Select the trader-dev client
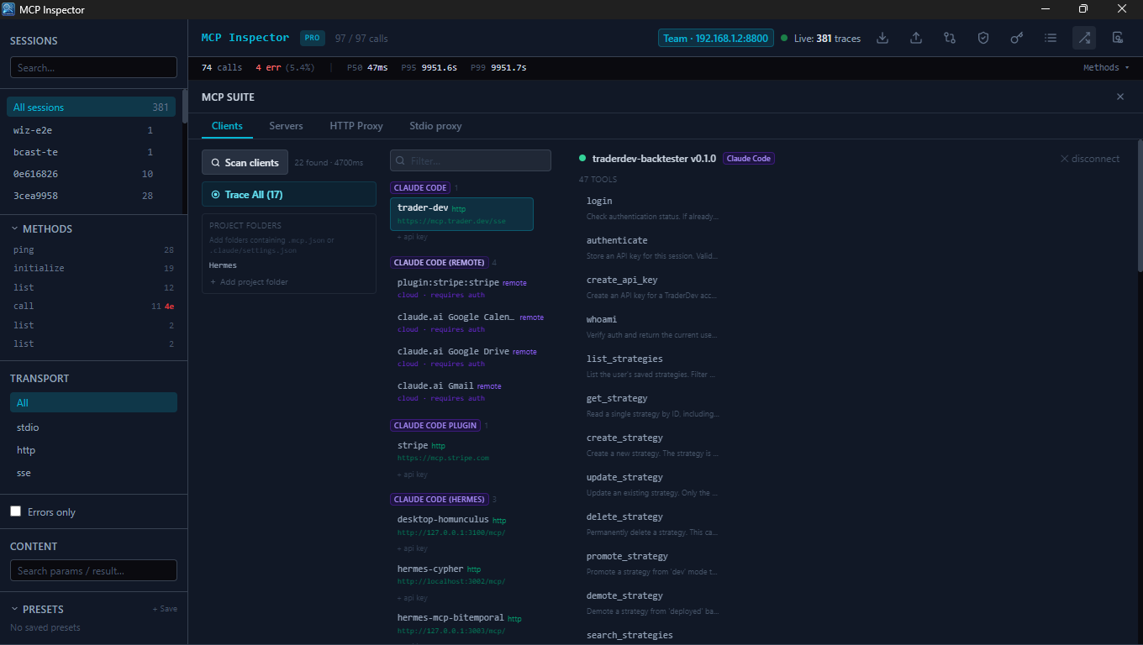The image size is (1143, 645). (461, 214)
